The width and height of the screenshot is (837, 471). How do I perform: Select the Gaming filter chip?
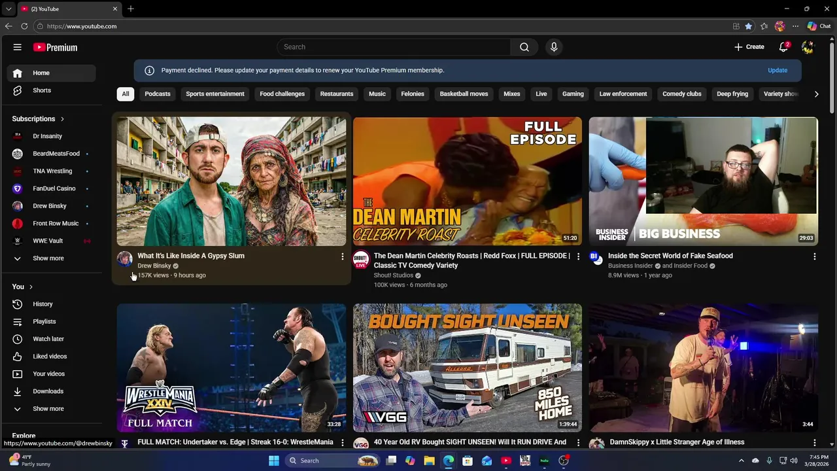[x=573, y=94]
